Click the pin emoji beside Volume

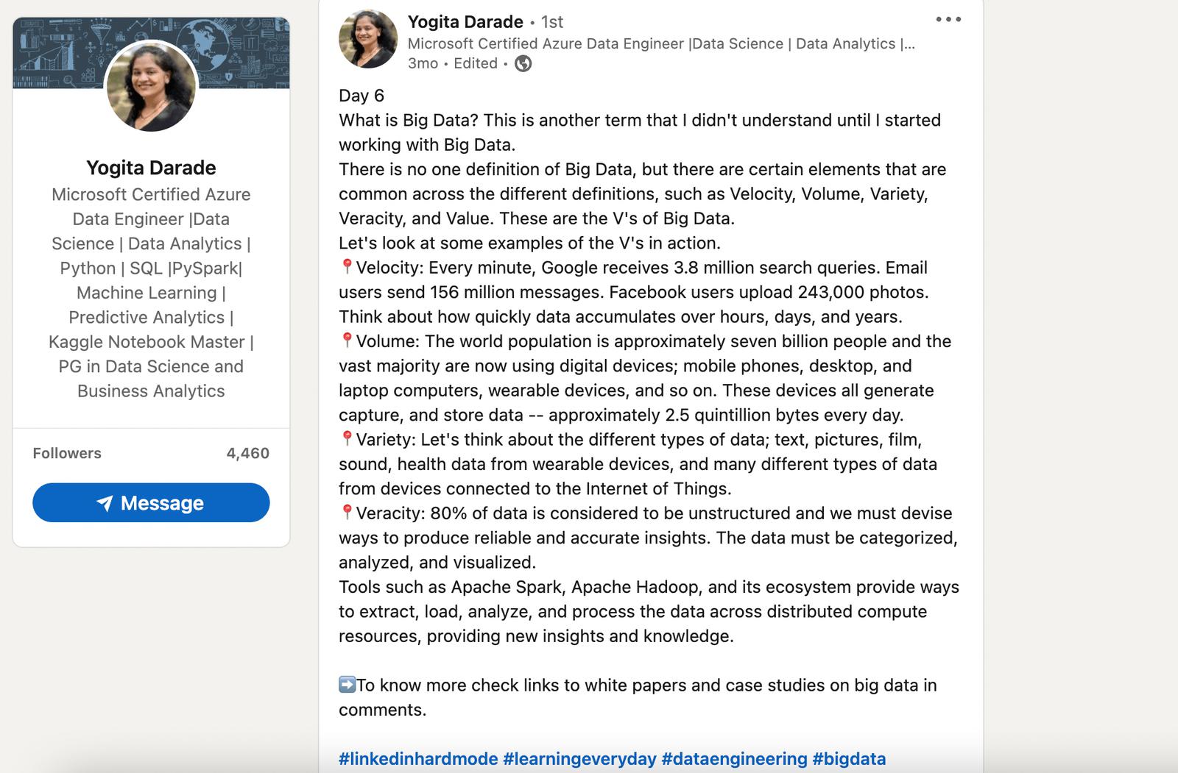pyautogui.click(x=347, y=341)
